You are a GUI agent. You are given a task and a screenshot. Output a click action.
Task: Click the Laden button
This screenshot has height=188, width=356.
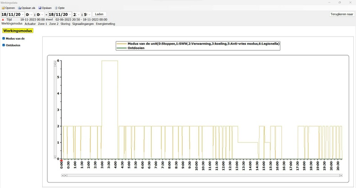[x=99, y=14]
